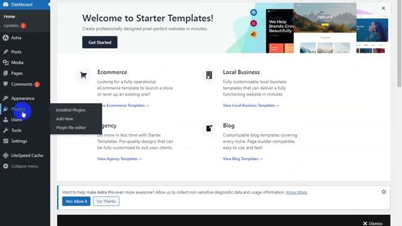Click the Comments red count badge

pyautogui.click(x=37, y=84)
